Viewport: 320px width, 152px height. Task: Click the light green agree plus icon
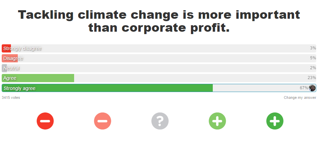coord(217,121)
